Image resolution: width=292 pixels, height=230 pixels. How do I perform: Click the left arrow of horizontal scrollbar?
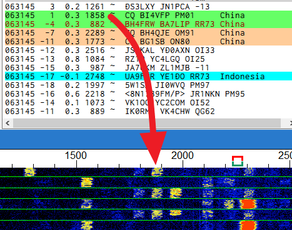8,123
